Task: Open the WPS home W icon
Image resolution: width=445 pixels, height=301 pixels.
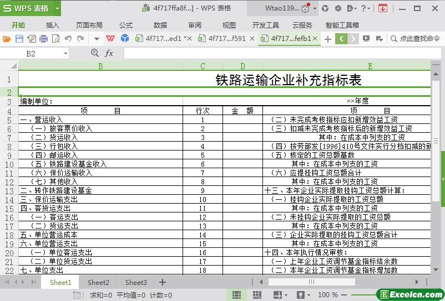Action: point(110,38)
